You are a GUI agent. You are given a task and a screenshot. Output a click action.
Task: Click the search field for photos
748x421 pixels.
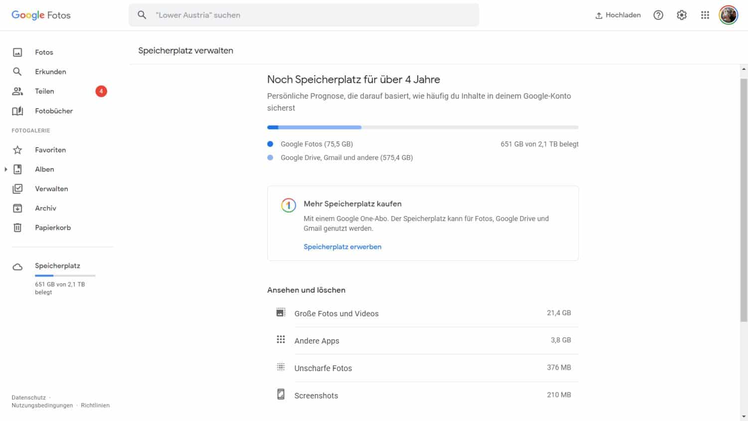[309, 15]
